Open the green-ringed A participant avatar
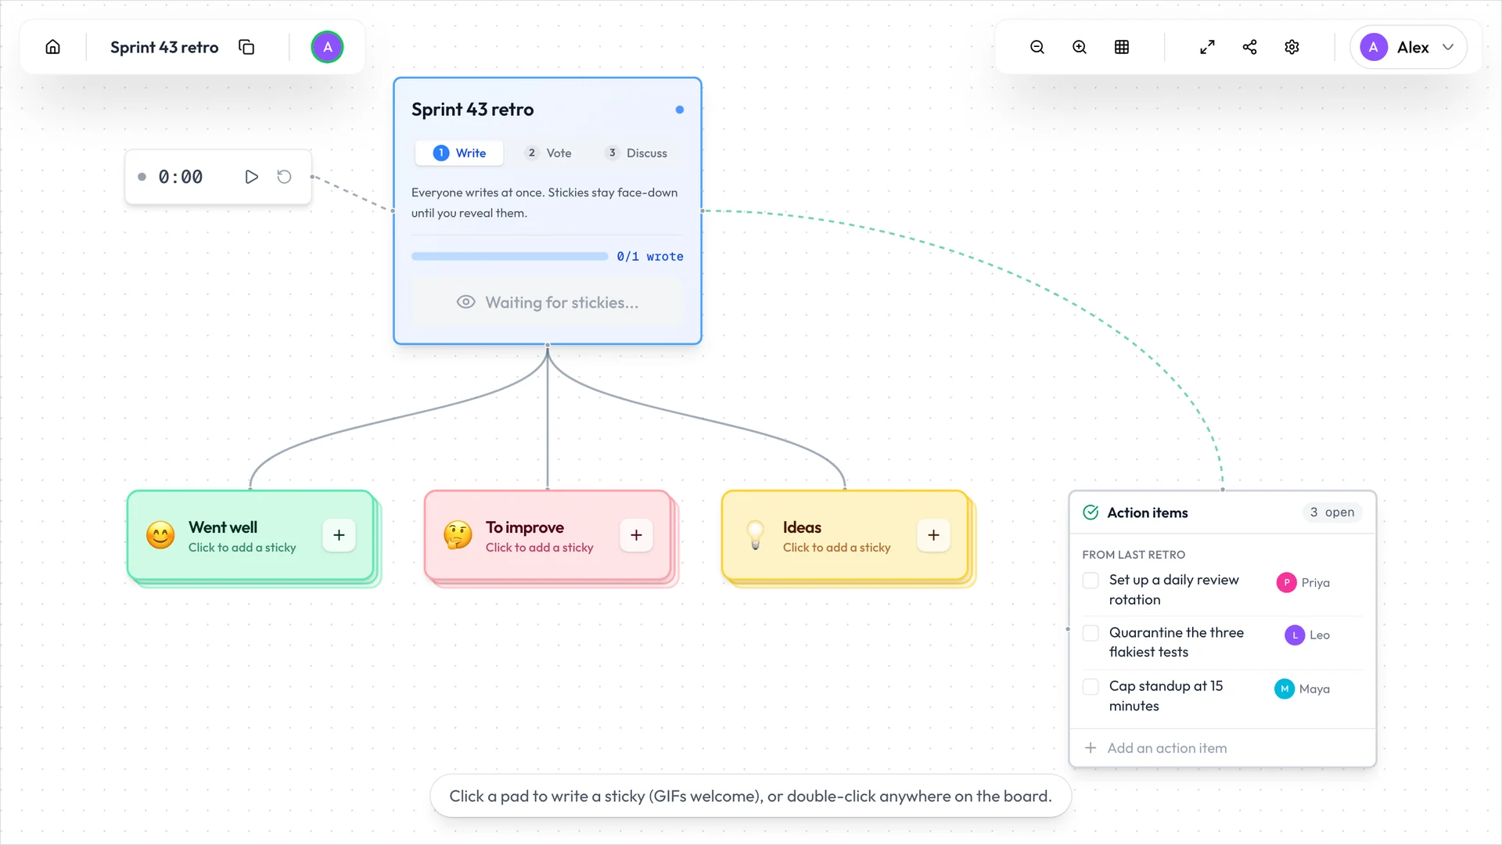The height and width of the screenshot is (845, 1502). tap(327, 47)
